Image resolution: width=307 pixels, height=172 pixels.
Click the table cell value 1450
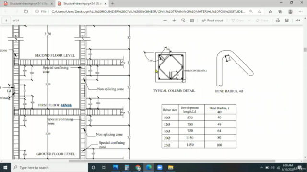(190, 145)
